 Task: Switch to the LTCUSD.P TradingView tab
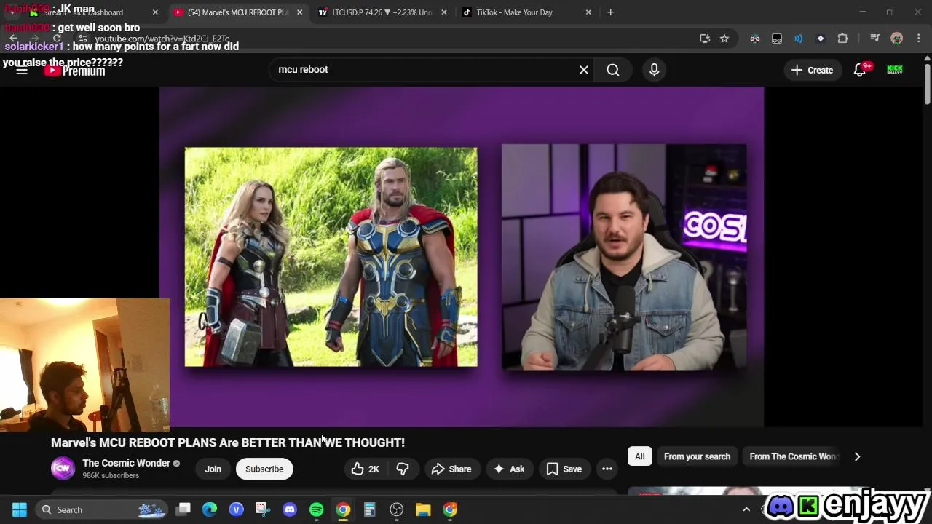383,12
